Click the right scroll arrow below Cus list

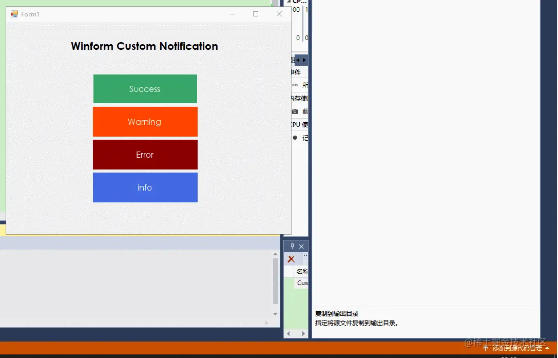click(303, 333)
